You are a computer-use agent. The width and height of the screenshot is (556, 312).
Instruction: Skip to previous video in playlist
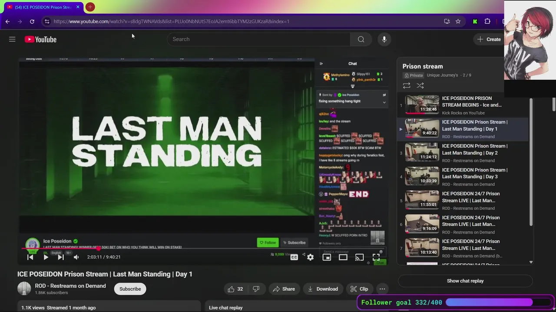30,257
